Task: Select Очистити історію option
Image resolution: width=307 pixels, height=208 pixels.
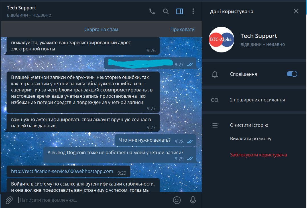Action: click(x=249, y=125)
